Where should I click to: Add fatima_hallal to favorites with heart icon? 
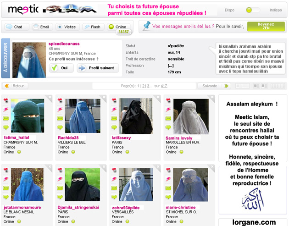pos(6,100)
